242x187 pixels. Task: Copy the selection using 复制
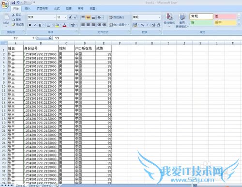(17, 20)
